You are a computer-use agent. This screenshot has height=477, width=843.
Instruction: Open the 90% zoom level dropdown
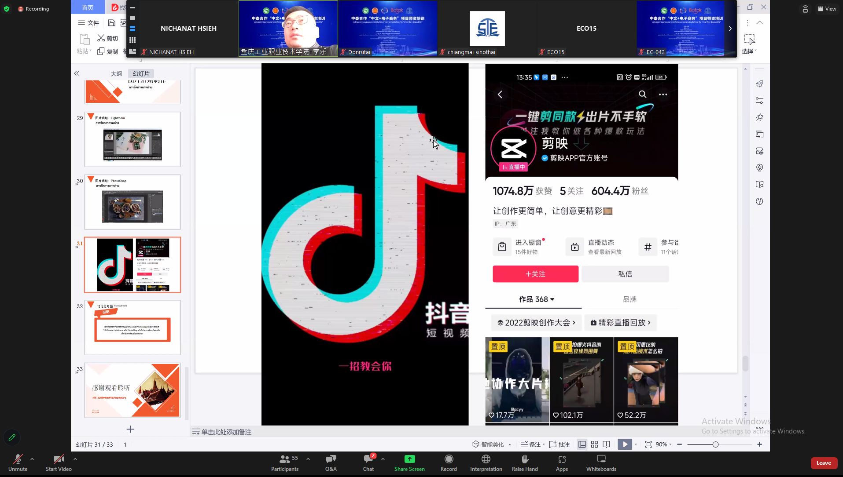click(664, 444)
